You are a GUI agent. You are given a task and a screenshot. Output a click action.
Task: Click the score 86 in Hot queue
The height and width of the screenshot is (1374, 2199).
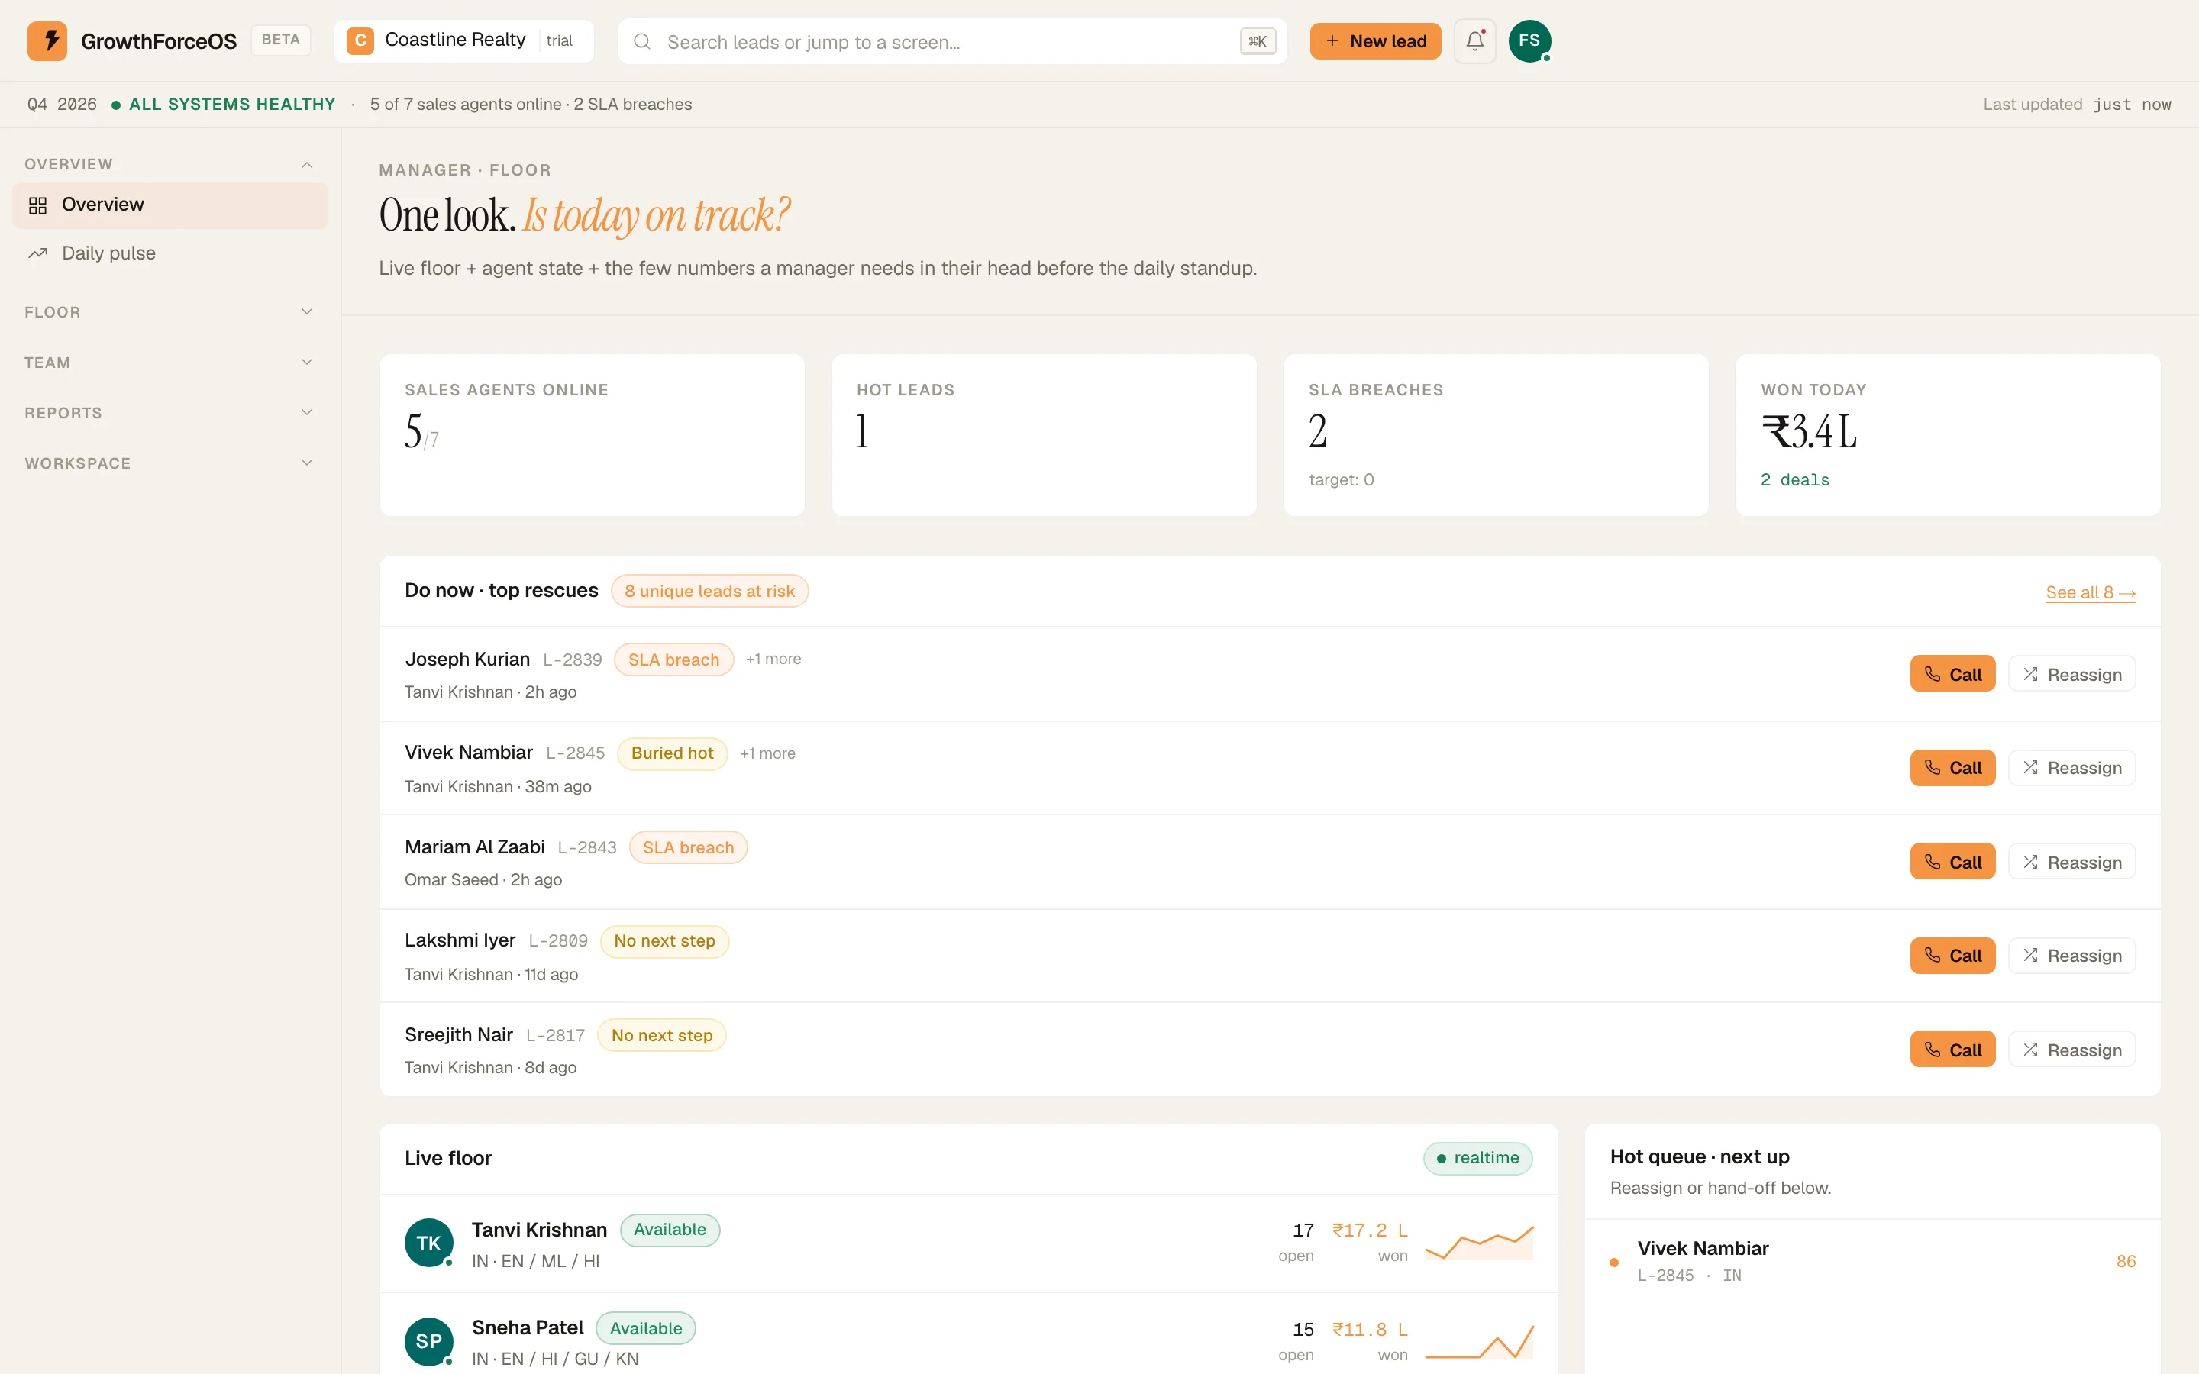[x=2126, y=1261]
